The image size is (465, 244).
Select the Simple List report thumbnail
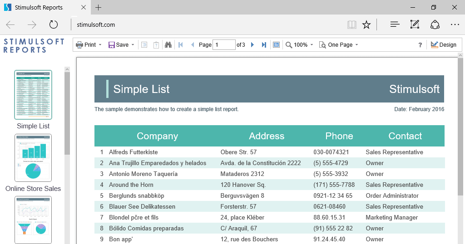click(x=33, y=95)
